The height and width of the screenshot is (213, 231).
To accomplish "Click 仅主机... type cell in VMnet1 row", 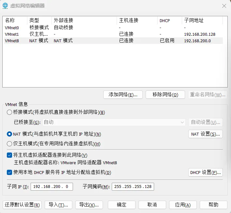I will tap(38, 34).
